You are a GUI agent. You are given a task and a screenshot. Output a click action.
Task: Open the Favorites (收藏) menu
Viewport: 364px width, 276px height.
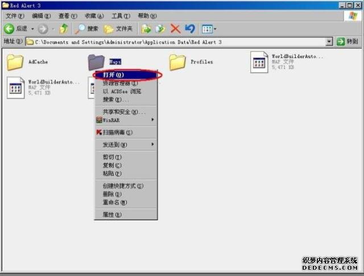[94, 16]
